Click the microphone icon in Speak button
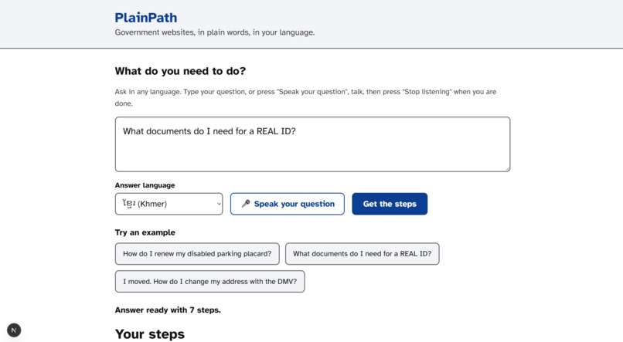623x342 pixels. tap(246, 204)
